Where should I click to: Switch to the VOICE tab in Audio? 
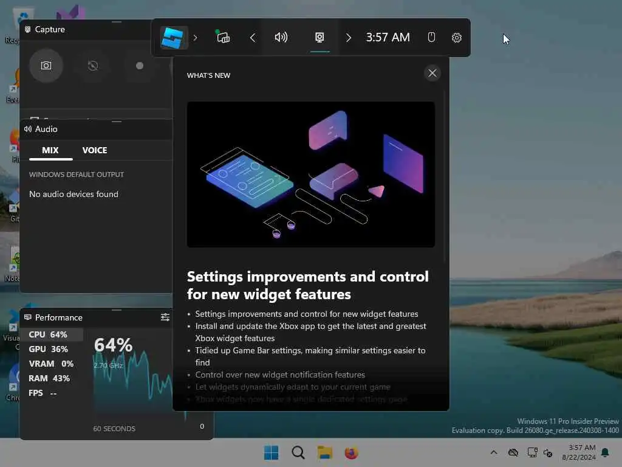95,151
